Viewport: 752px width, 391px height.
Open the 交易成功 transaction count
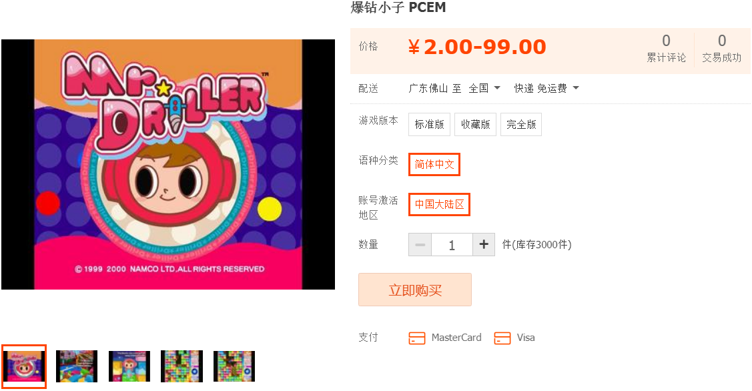(x=722, y=49)
